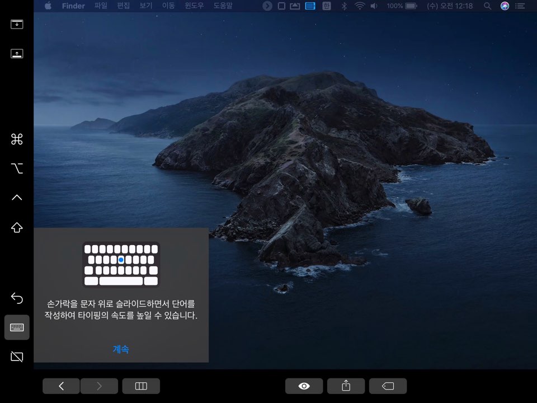
Task: Open the 이동 menu
Action: pyautogui.click(x=168, y=6)
